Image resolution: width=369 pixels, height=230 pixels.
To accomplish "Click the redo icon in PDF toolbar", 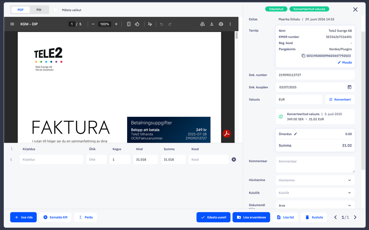I will click(x=170, y=24).
